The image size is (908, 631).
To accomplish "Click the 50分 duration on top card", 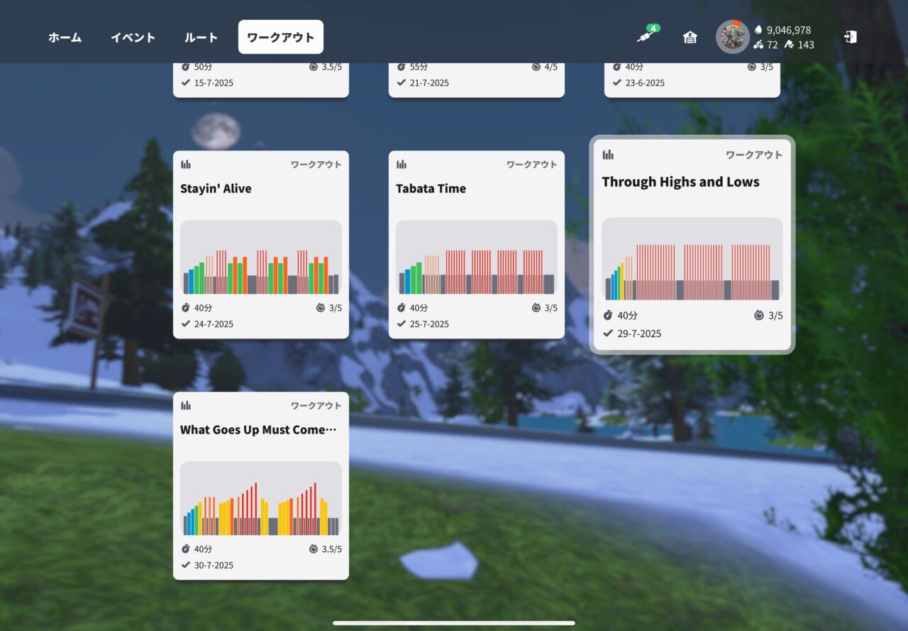I will click(x=203, y=67).
